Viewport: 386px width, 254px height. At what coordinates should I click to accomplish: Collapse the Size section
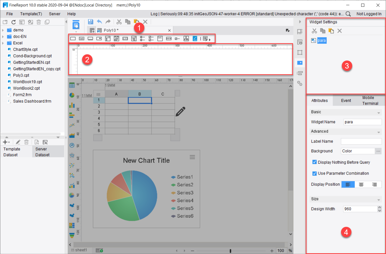coord(378,199)
